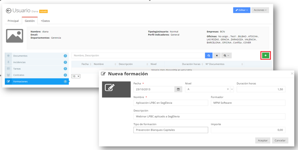Viewport: 298px width, 150px height.
Task: Click the Aceptar button
Action: (x=263, y=140)
